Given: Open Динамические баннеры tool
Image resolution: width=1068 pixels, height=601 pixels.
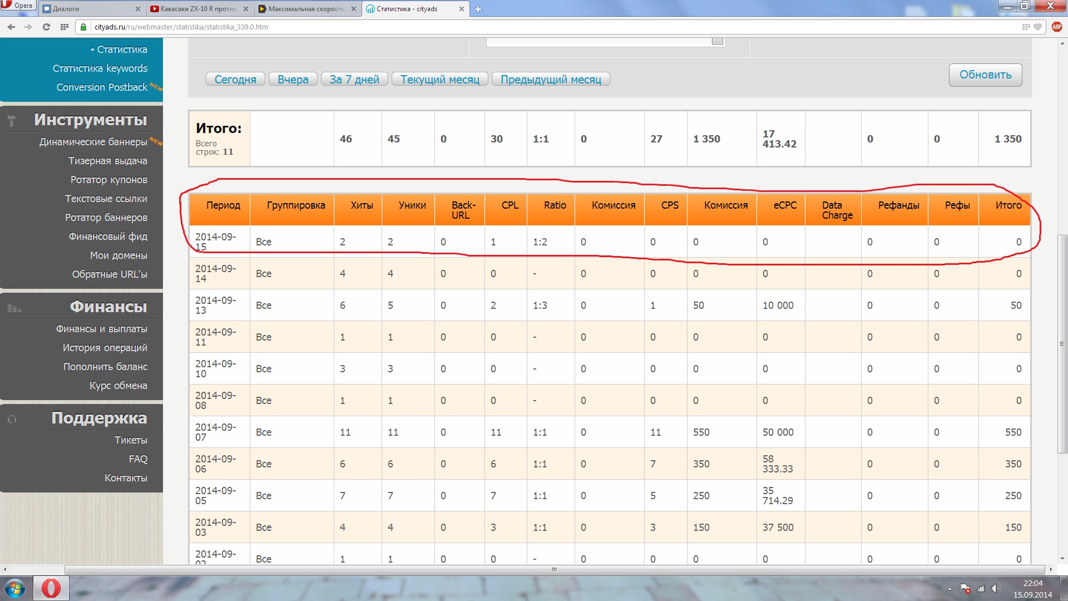Looking at the screenshot, I should [93, 142].
